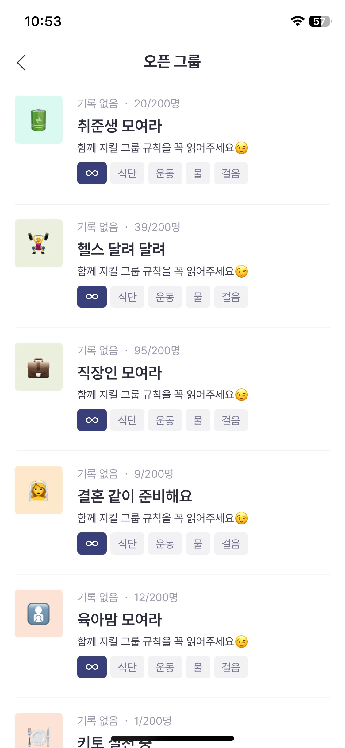Image resolution: width=345 pixels, height=748 pixels.
Task: Tap 식단 tag under 취준생 모여라
Action: tap(127, 173)
